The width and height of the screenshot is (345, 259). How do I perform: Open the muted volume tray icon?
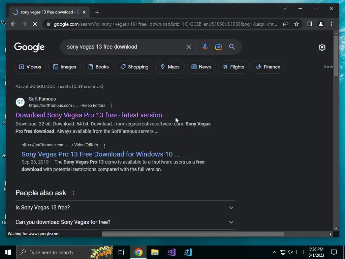(x=290, y=252)
